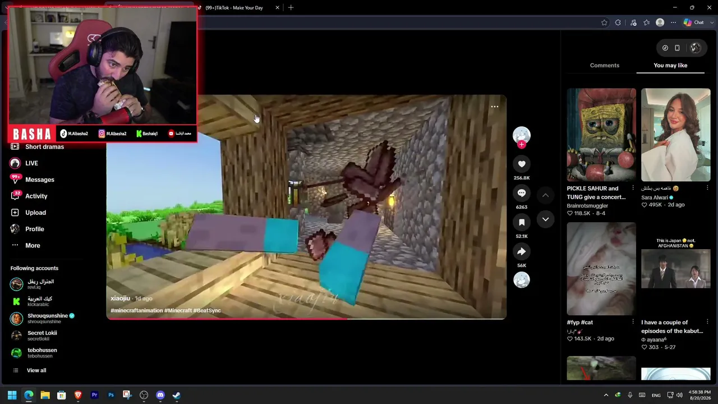Open the browser media control icon

click(633, 22)
